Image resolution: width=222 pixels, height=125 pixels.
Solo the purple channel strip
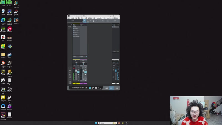(85, 70)
